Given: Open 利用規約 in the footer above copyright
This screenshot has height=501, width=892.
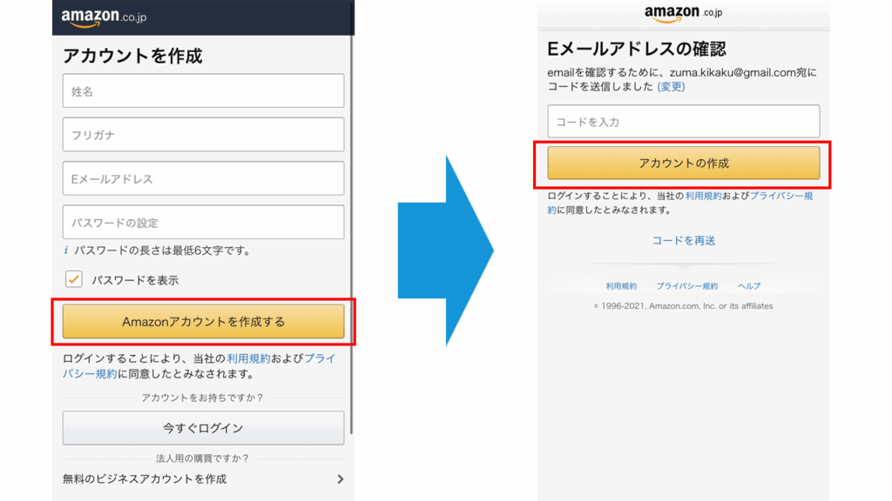Looking at the screenshot, I should 621,286.
